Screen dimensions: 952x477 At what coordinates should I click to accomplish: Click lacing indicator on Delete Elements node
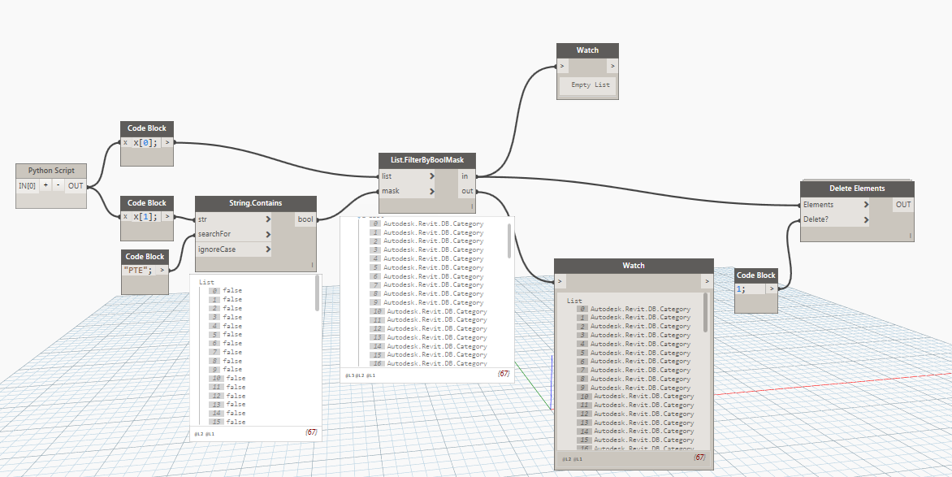(x=910, y=235)
